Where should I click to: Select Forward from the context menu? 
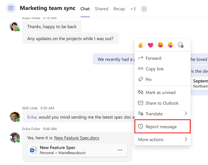click(153, 58)
